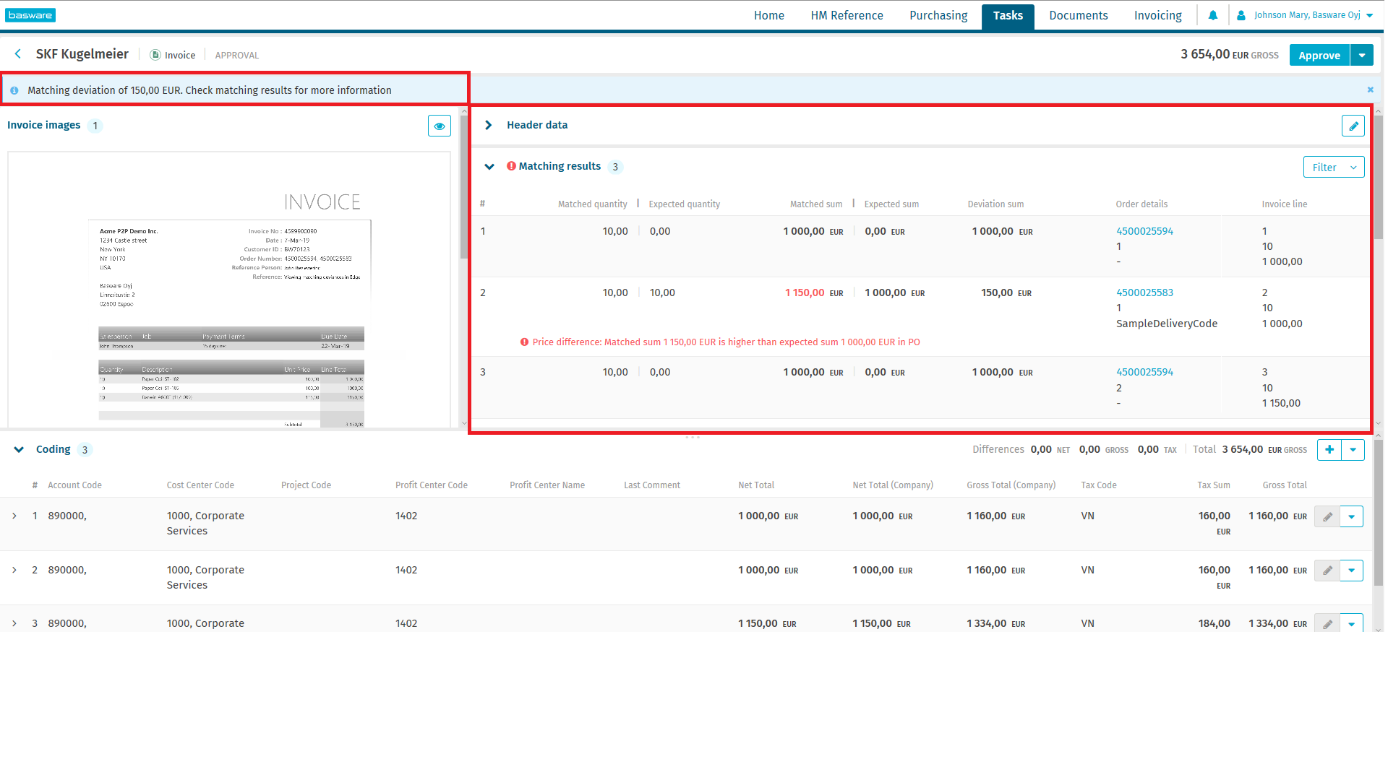Switch to the Documents tab
The image size is (1388, 780).
tap(1078, 16)
